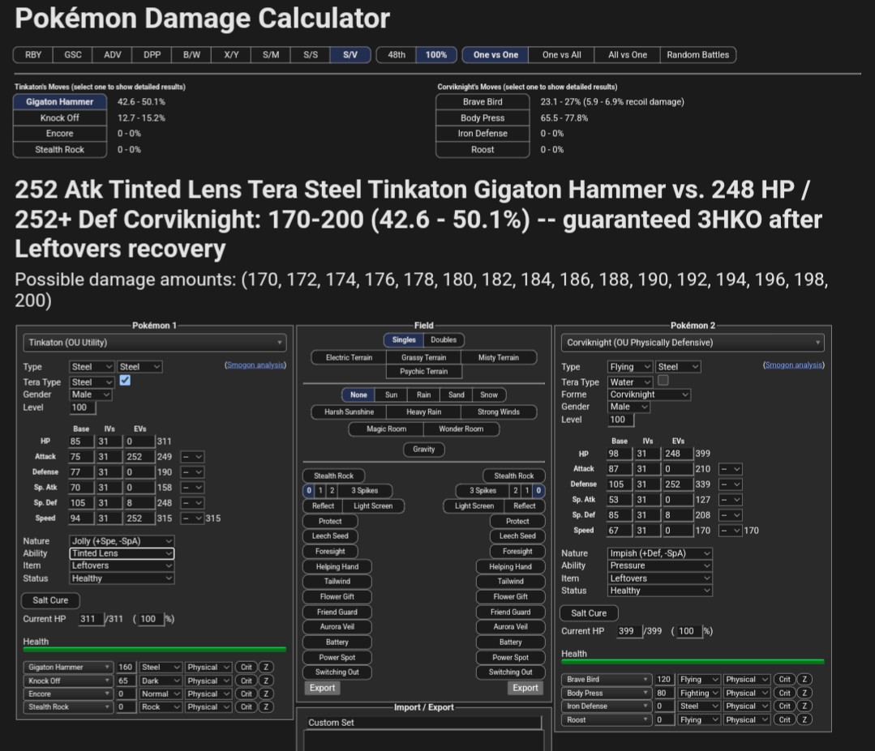Switch to the DPP generation tab

coord(152,55)
